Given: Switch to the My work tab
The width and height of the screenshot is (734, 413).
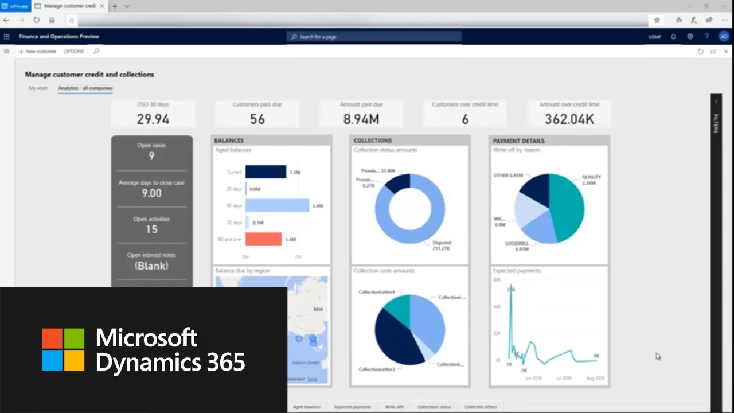Looking at the screenshot, I should click(x=38, y=88).
